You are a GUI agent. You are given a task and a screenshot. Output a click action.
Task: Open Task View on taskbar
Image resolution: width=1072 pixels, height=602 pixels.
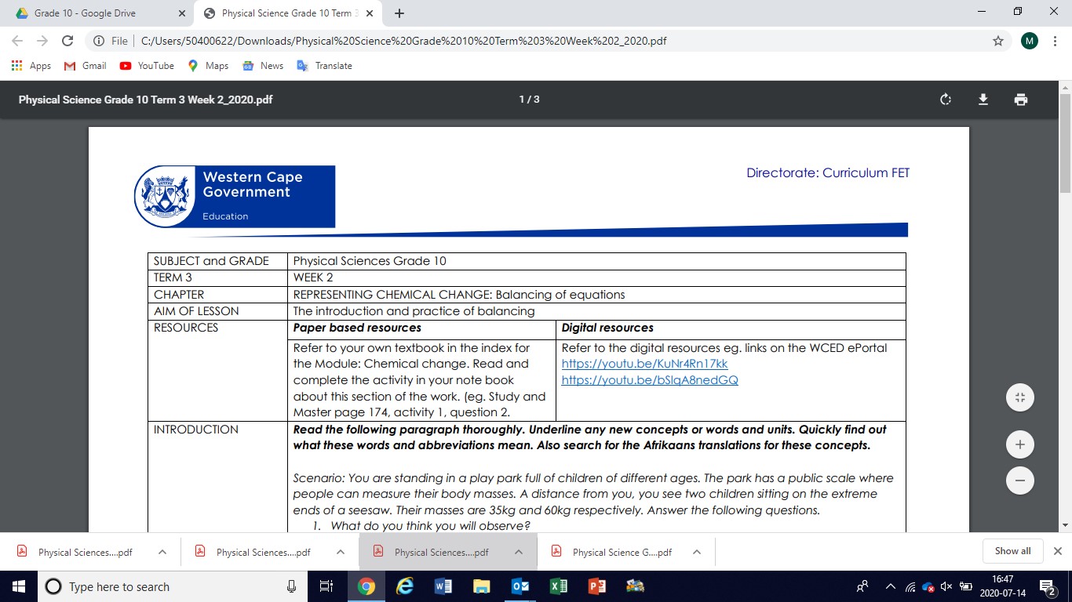click(x=327, y=586)
